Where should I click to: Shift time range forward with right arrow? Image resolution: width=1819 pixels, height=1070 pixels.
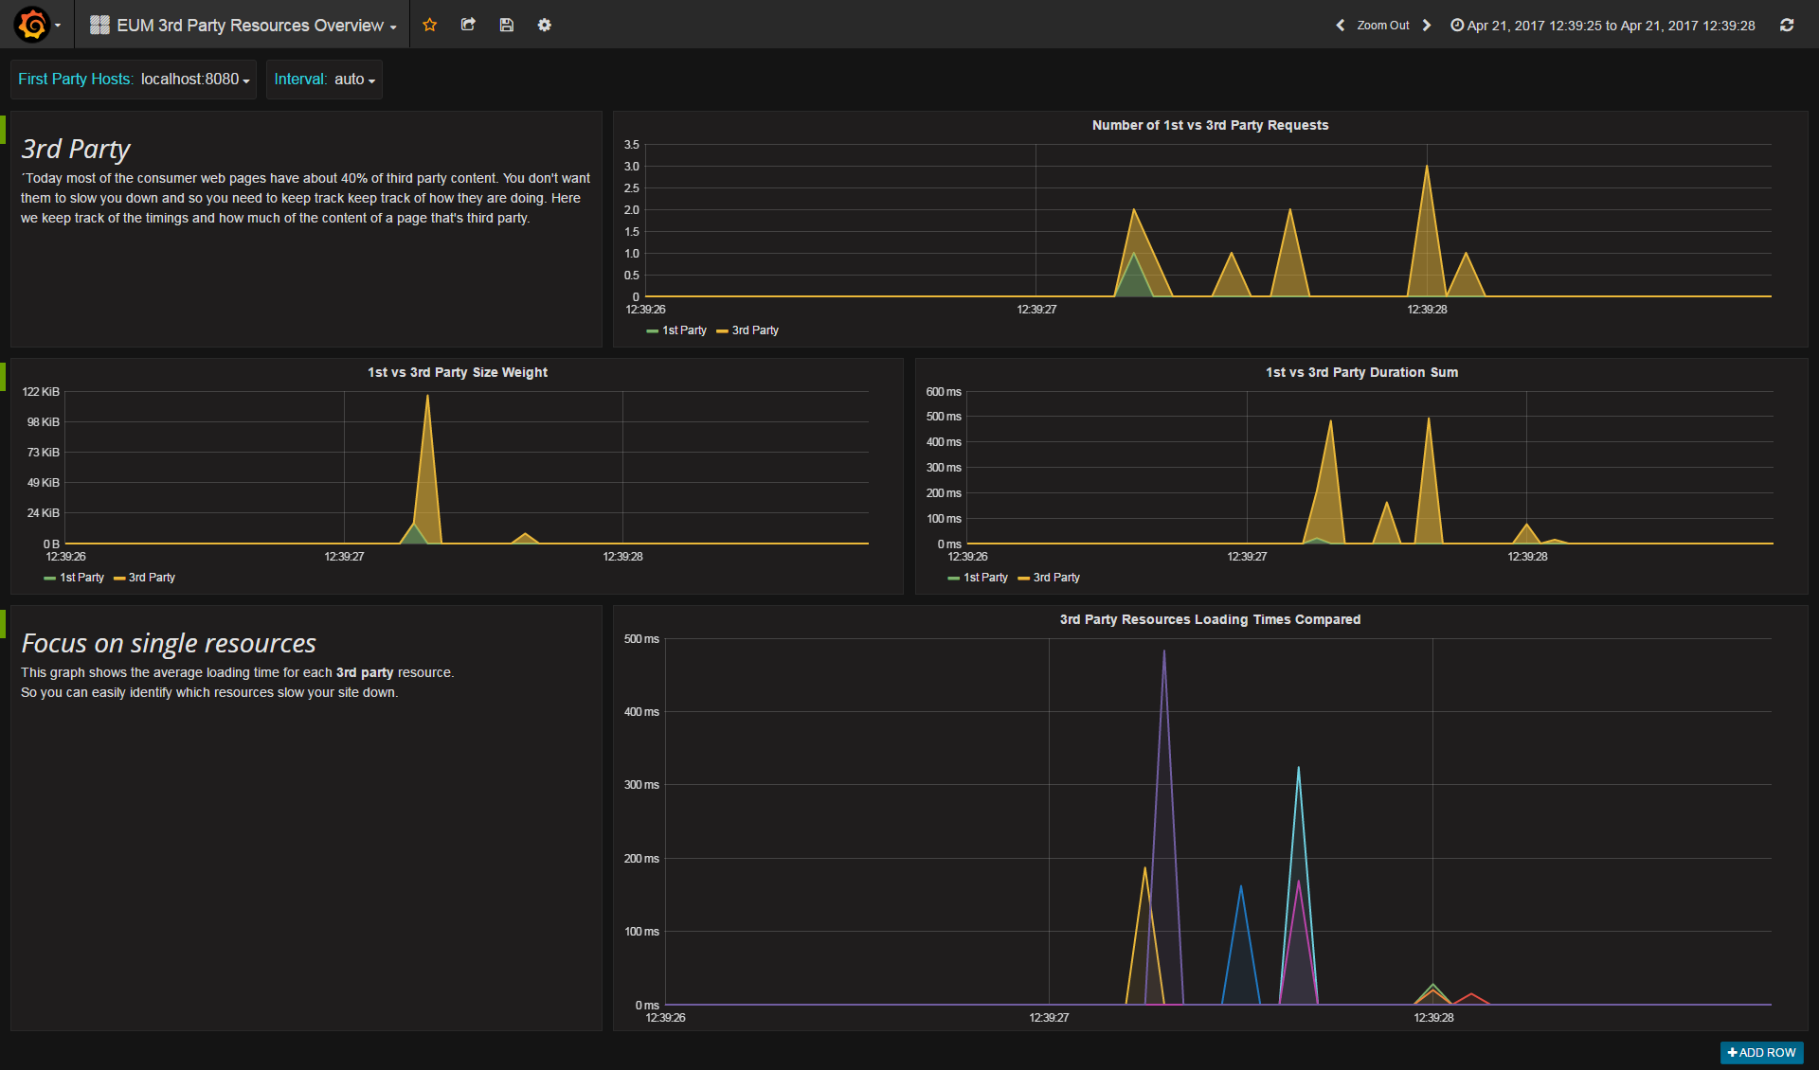[1427, 26]
